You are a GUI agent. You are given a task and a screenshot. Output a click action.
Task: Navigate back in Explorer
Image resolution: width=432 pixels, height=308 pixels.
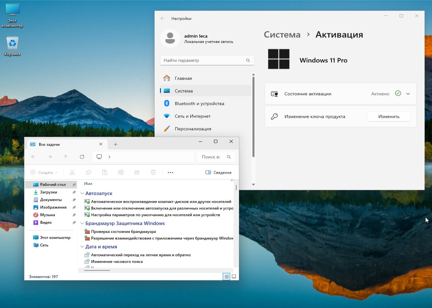point(33,157)
